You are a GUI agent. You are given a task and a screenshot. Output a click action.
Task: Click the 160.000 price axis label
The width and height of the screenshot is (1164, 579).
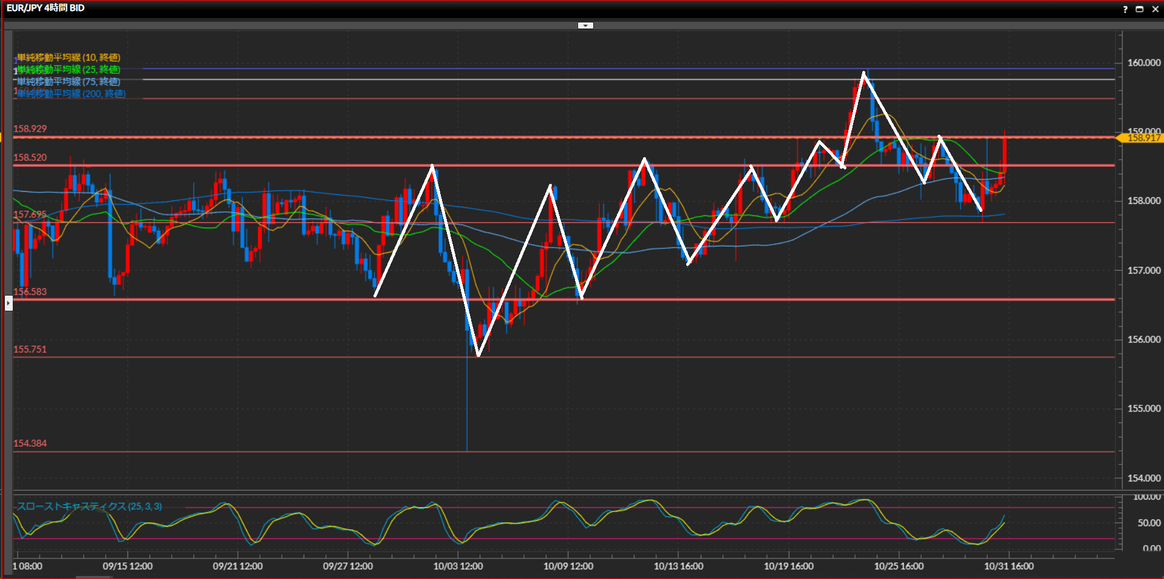1143,63
